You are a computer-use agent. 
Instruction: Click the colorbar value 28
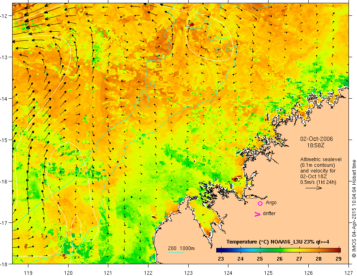(319, 259)
